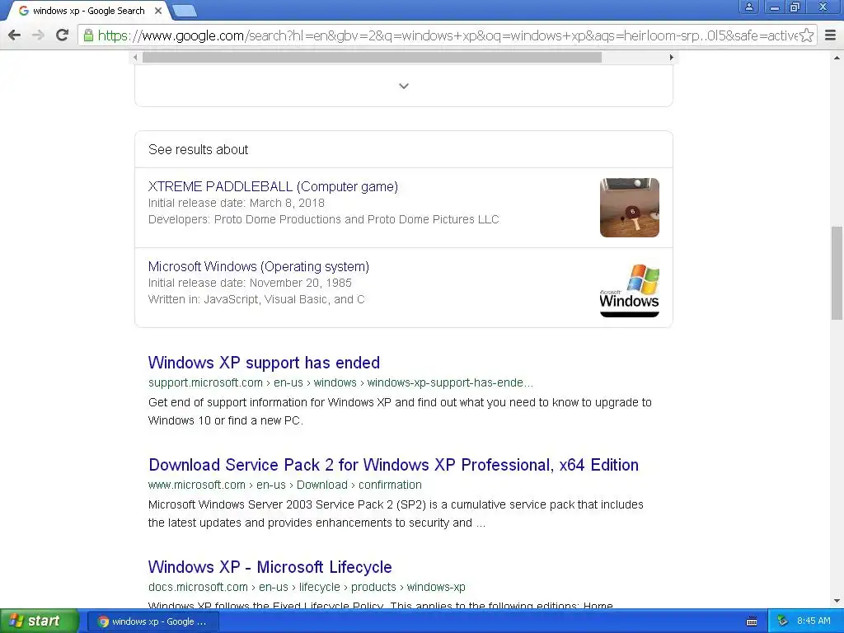This screenshot has width=844, height=633.
Task: Click Written in: JavaScript, Visual Basic text
Action: [256, 299]
